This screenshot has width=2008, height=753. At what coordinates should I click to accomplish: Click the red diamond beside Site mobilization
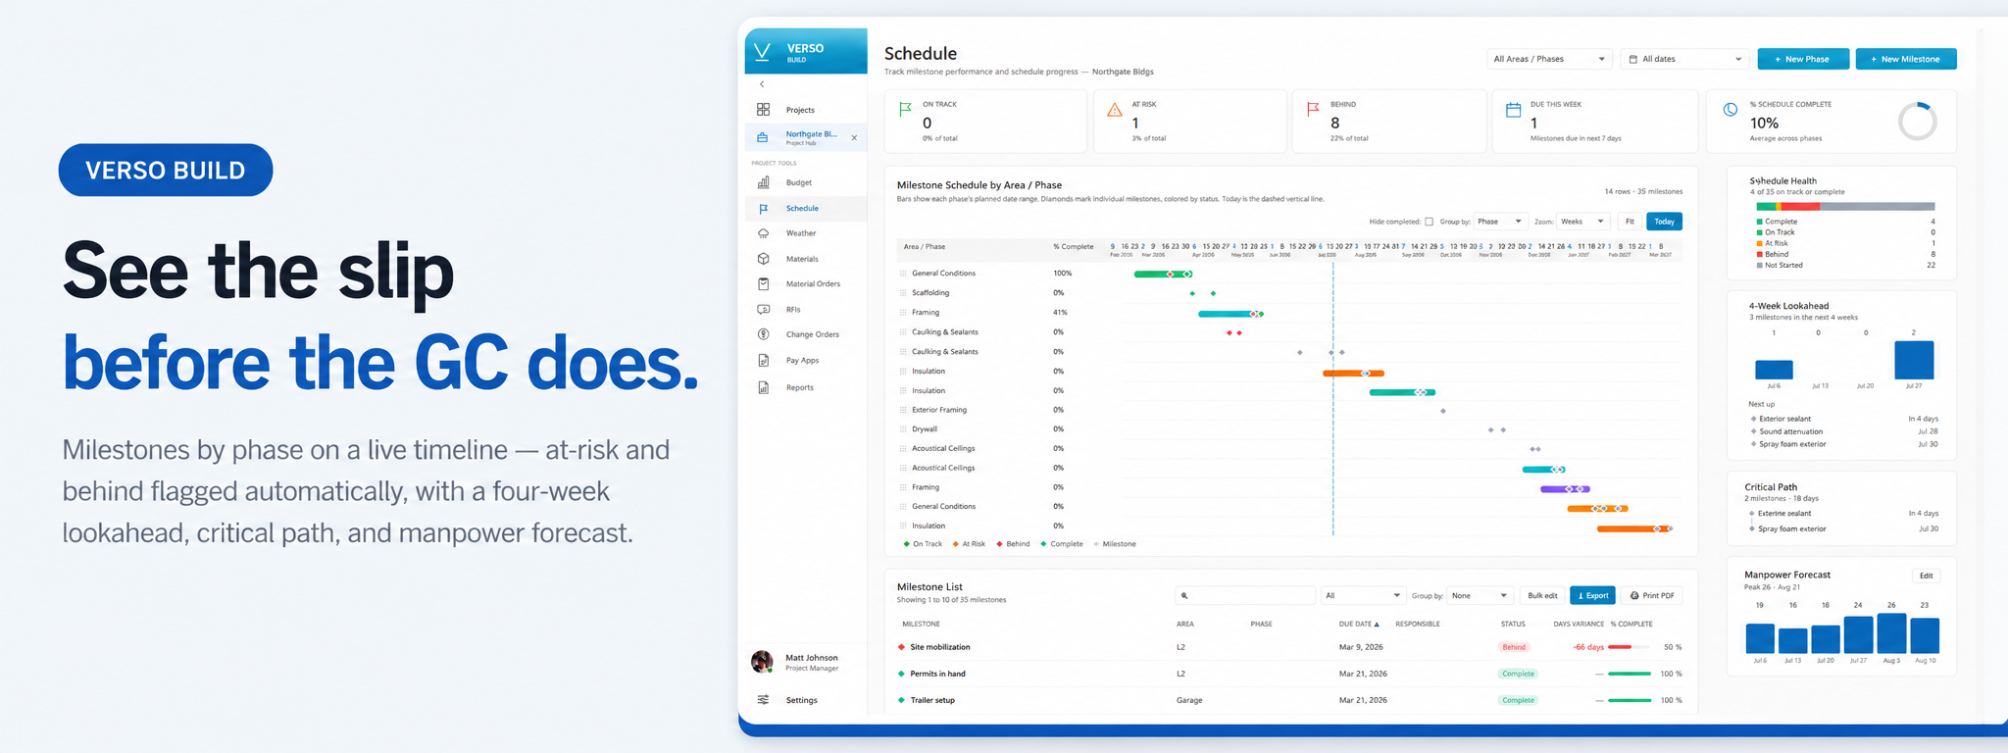point(901,647)
